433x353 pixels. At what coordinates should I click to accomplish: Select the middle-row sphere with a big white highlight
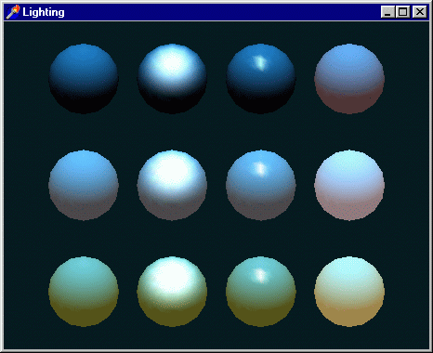tap(172, 185)
